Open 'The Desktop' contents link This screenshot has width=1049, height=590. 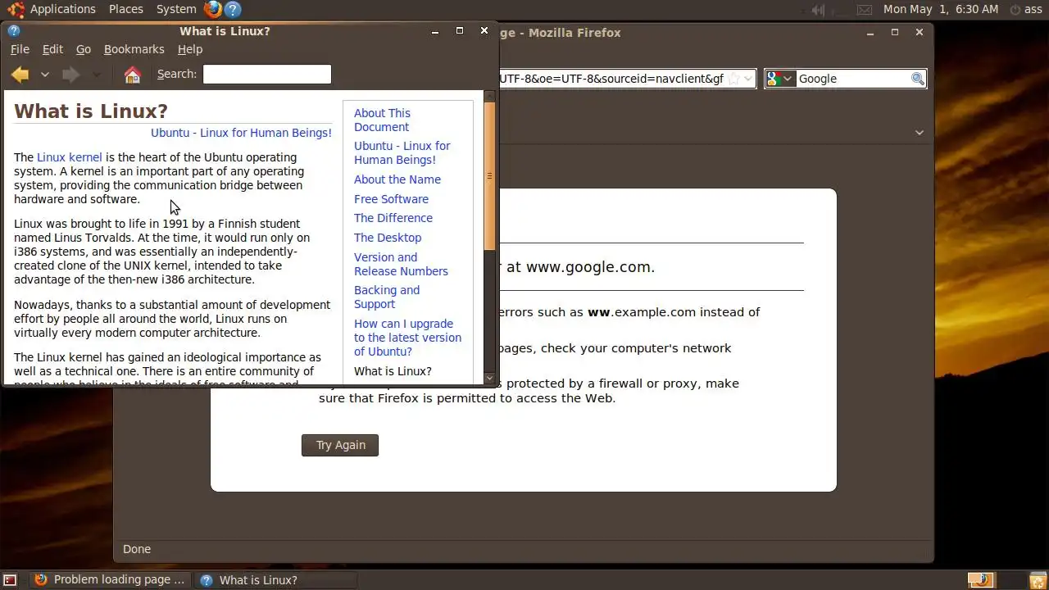tap(388, 238)
